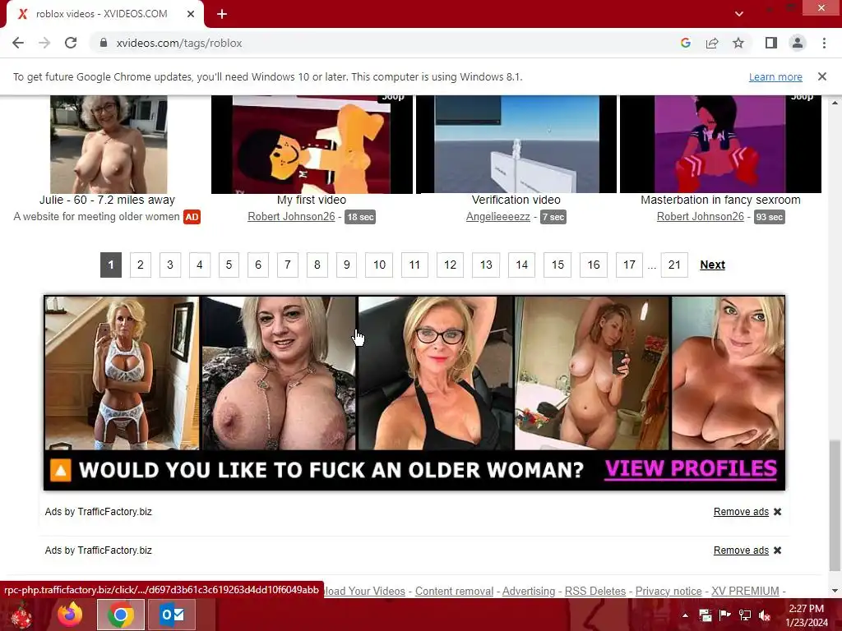Open the Chrome three-dot menu

(824, 43)
